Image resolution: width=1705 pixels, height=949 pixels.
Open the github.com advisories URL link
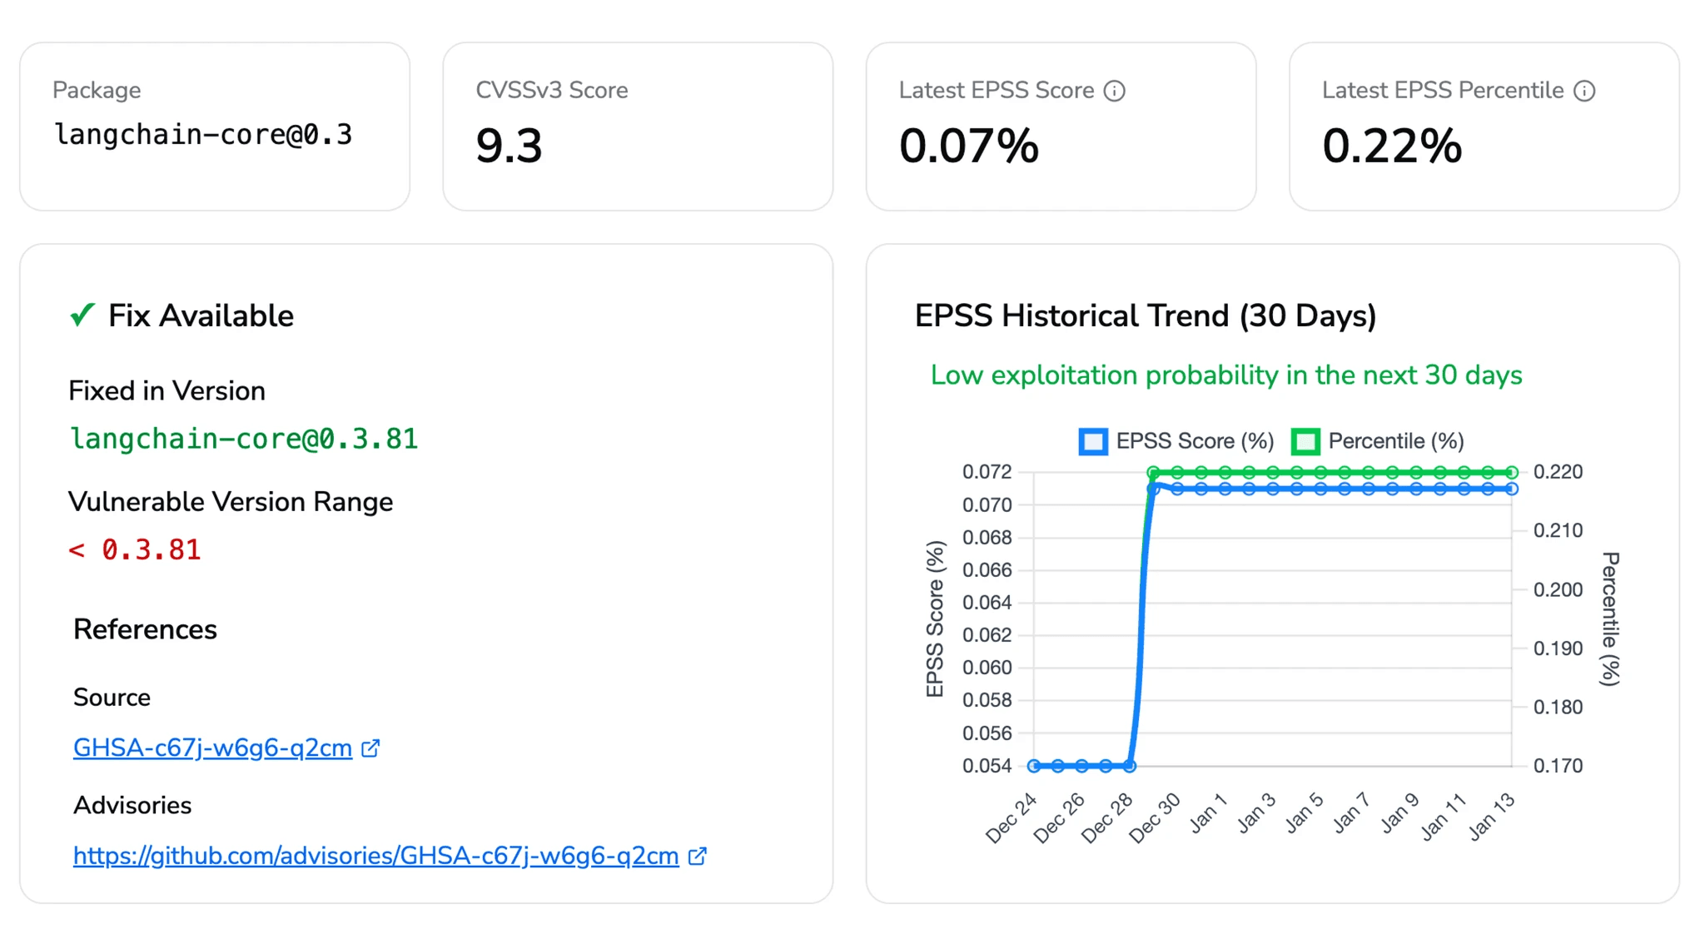(375, 856)
